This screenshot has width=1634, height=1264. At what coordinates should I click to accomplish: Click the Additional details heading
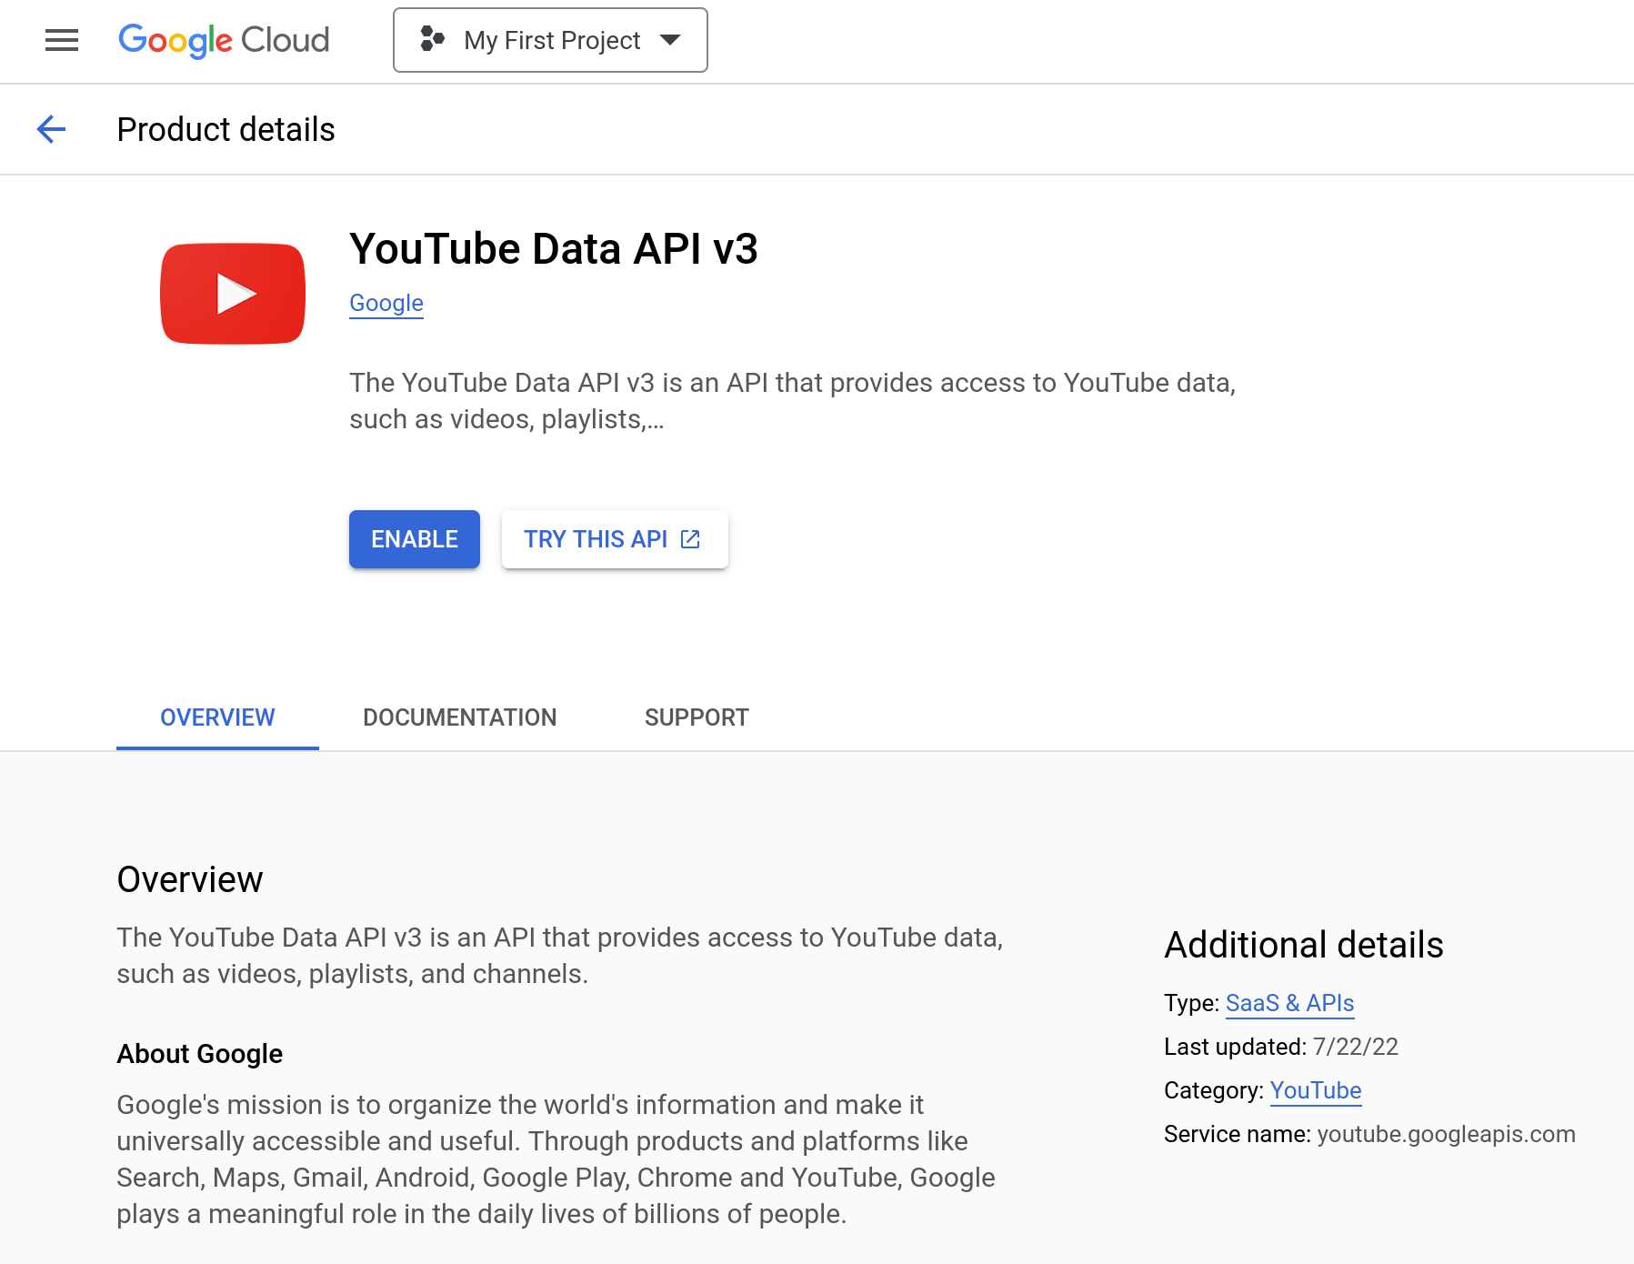(x=1304, y=945)
